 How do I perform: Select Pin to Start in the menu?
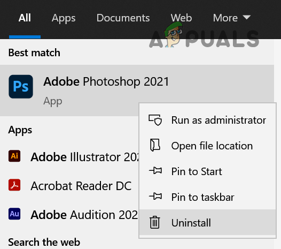(207, 171)
